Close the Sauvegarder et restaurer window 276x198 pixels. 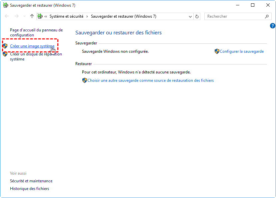[x=268, y=5]
